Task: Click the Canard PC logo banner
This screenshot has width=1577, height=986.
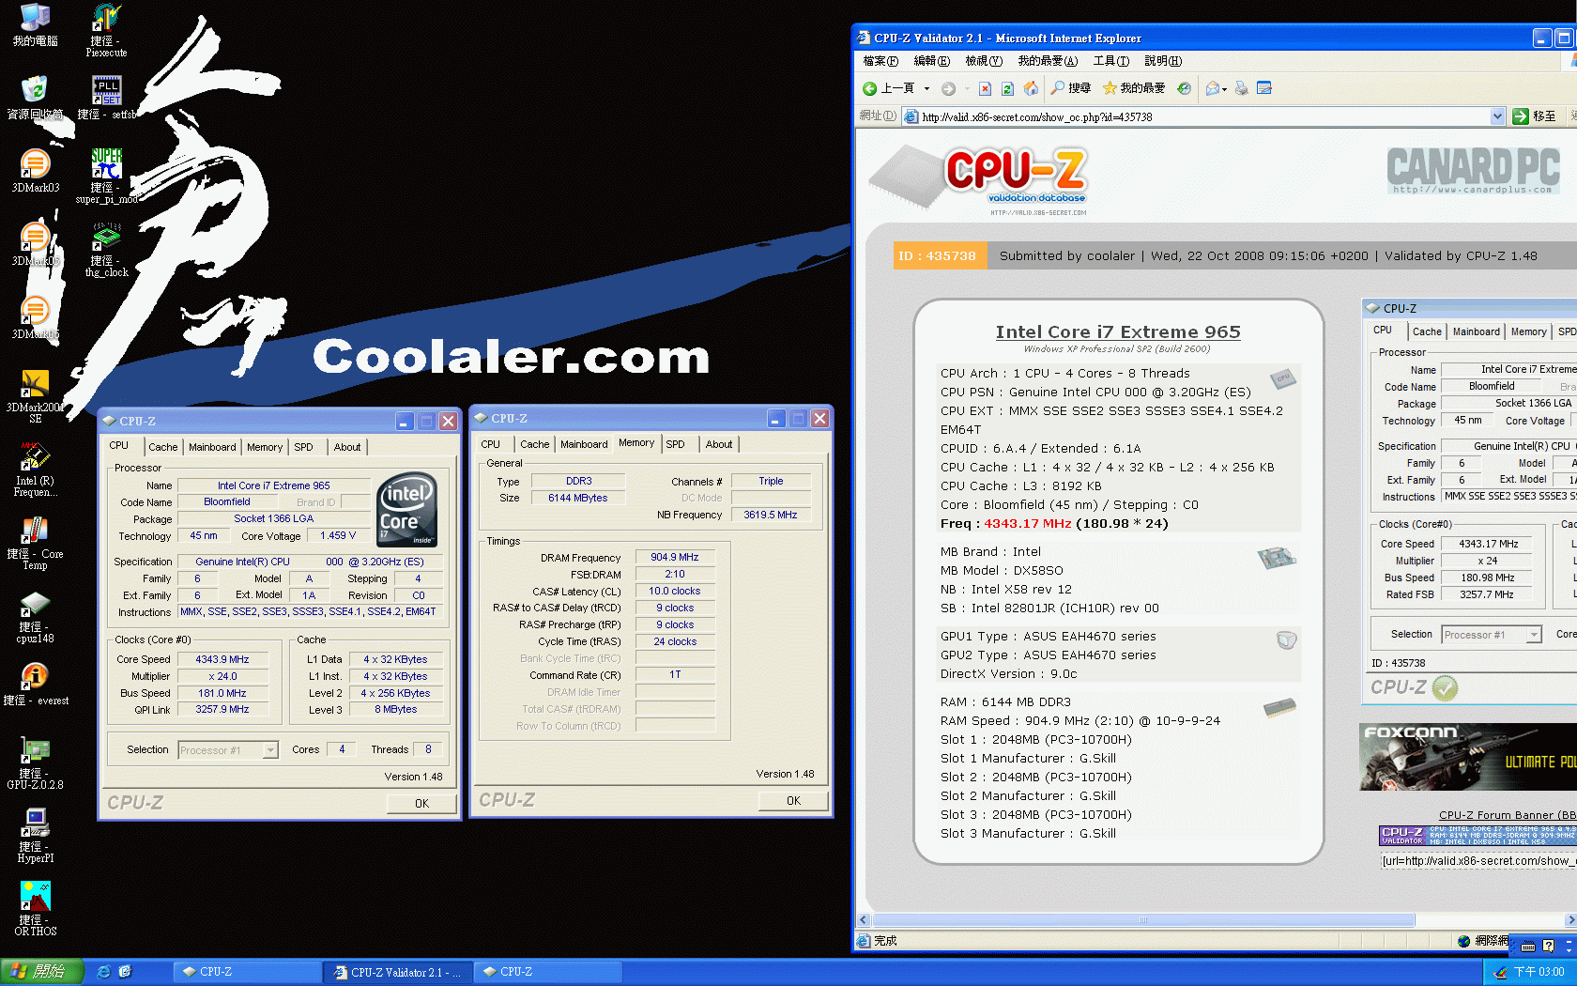Action: click(x=1474, y=170)
